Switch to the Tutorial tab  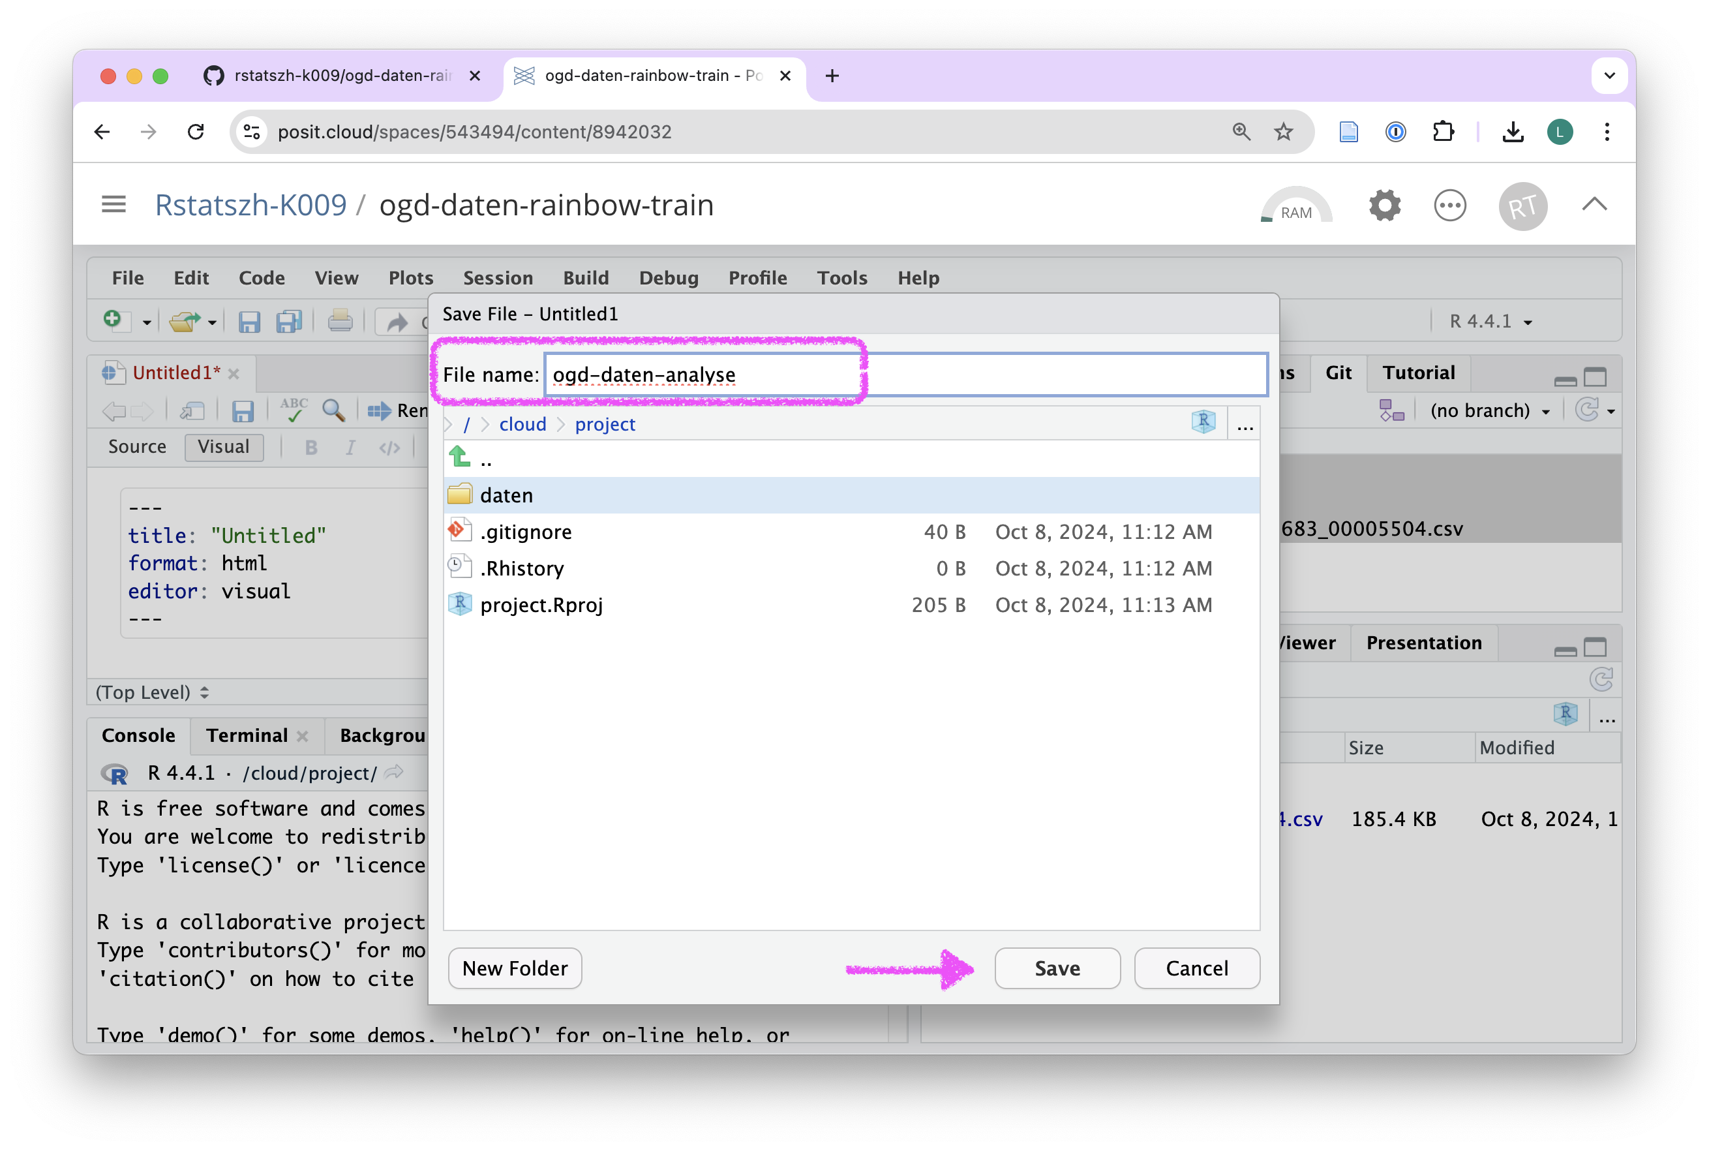(1419, 373)
